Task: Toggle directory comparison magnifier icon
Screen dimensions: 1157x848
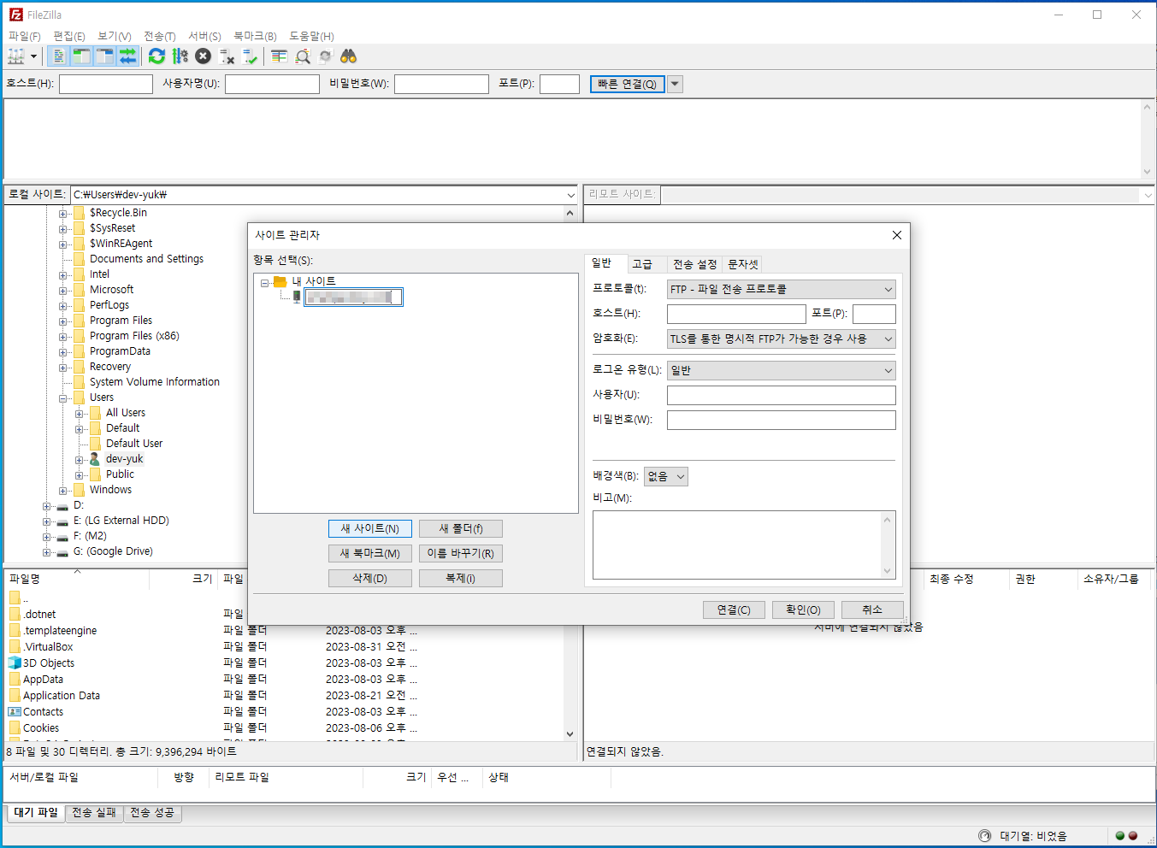Action: point(302,56)
